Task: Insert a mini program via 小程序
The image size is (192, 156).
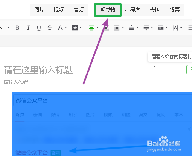Action: pos(133,10)
